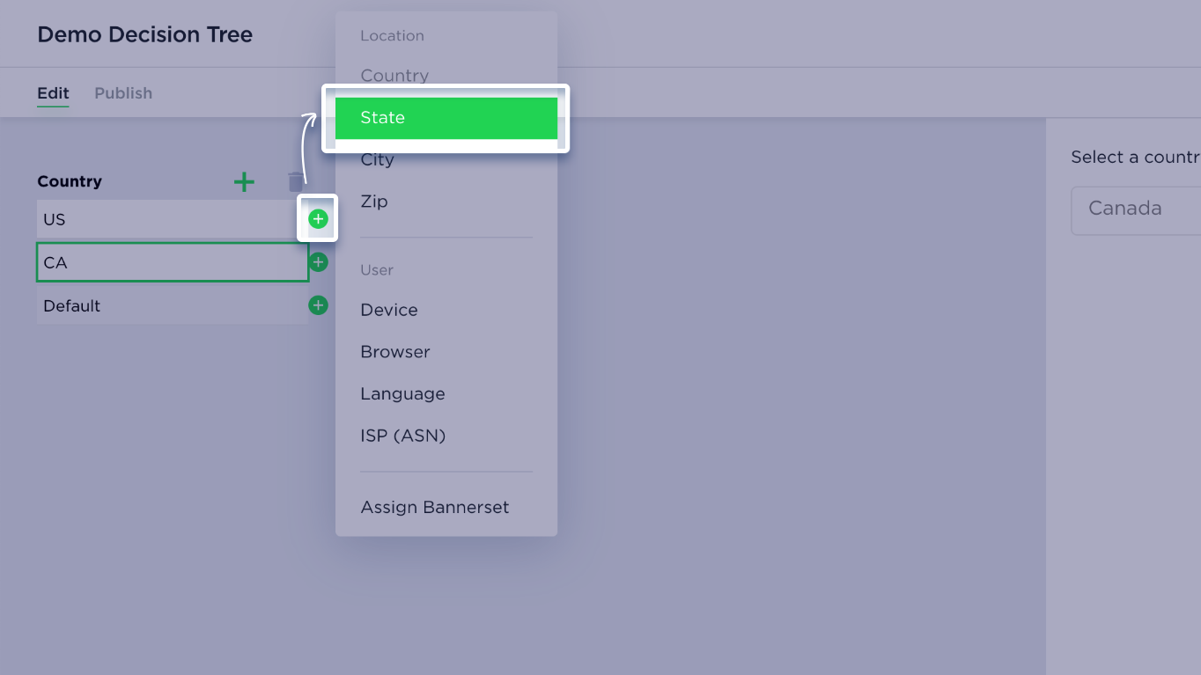Viewport: 1201px width, 675px height.
Task: Select the Default row in Country list
Action: [173, 305]
